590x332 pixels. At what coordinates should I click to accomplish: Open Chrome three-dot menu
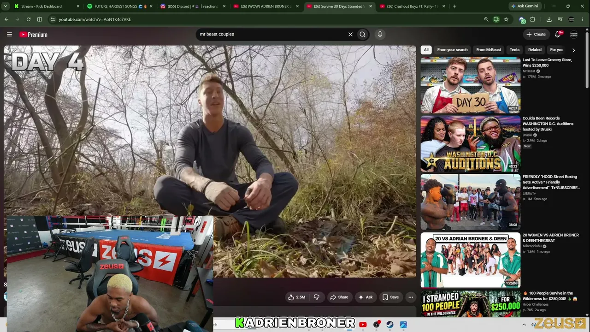click(582, 19)
